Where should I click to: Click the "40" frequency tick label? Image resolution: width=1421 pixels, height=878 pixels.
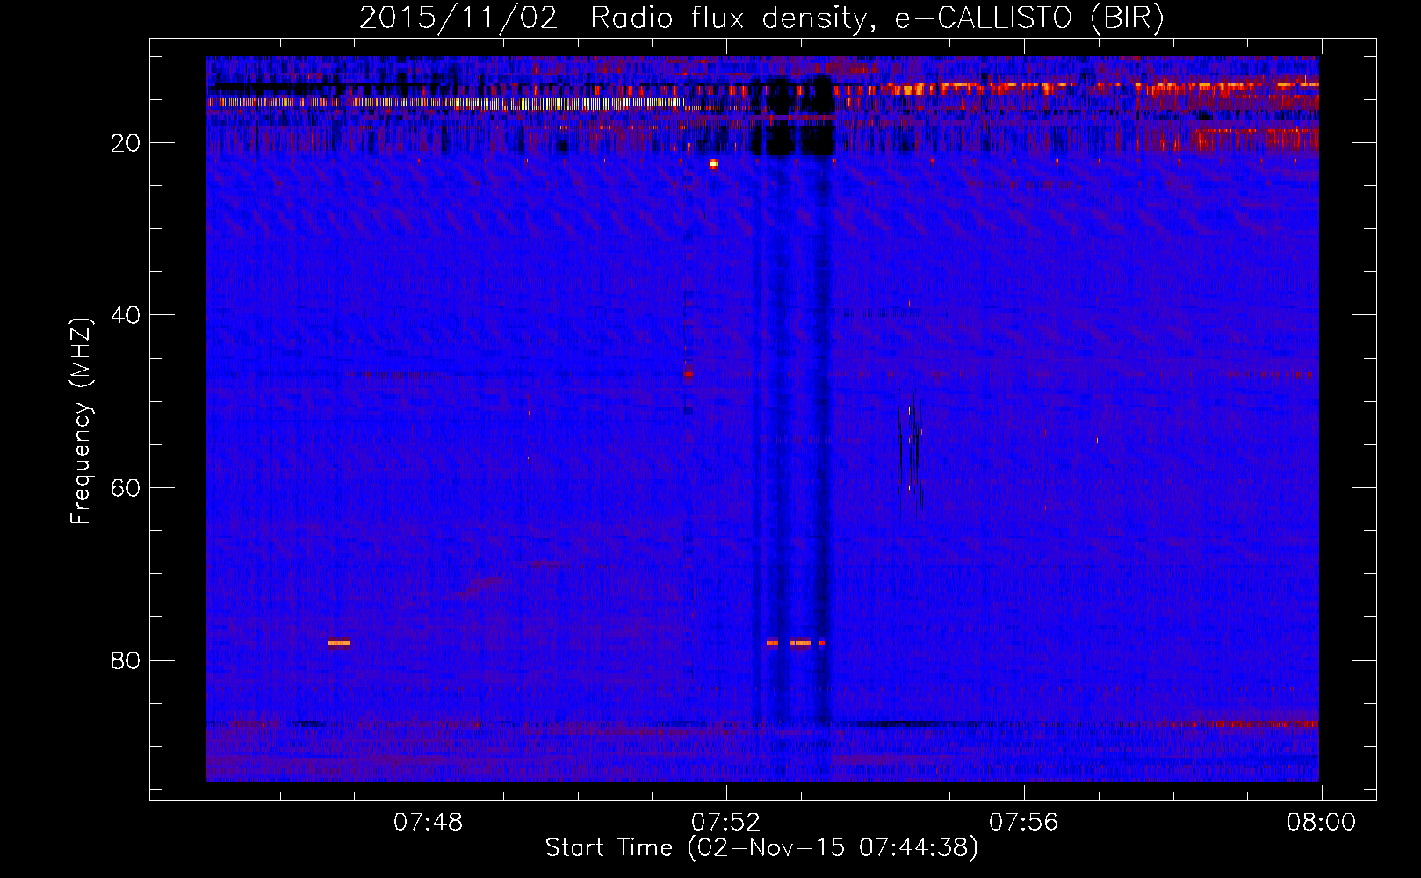tap(126, 315)
